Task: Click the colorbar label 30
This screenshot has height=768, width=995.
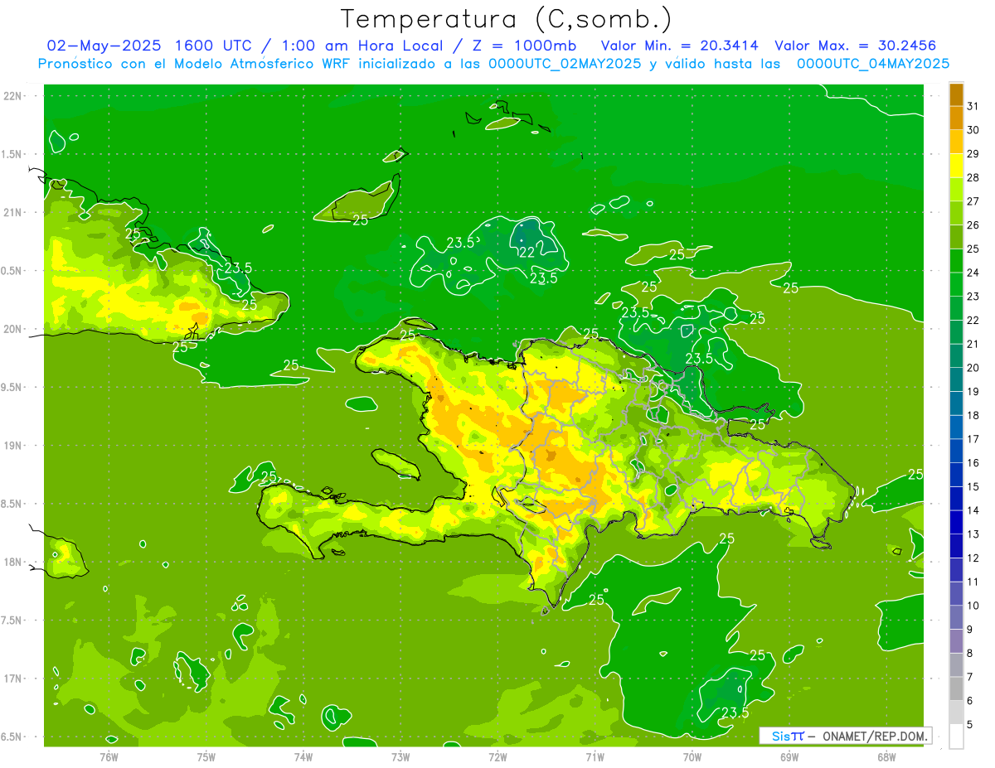Action: pos(973,130)
